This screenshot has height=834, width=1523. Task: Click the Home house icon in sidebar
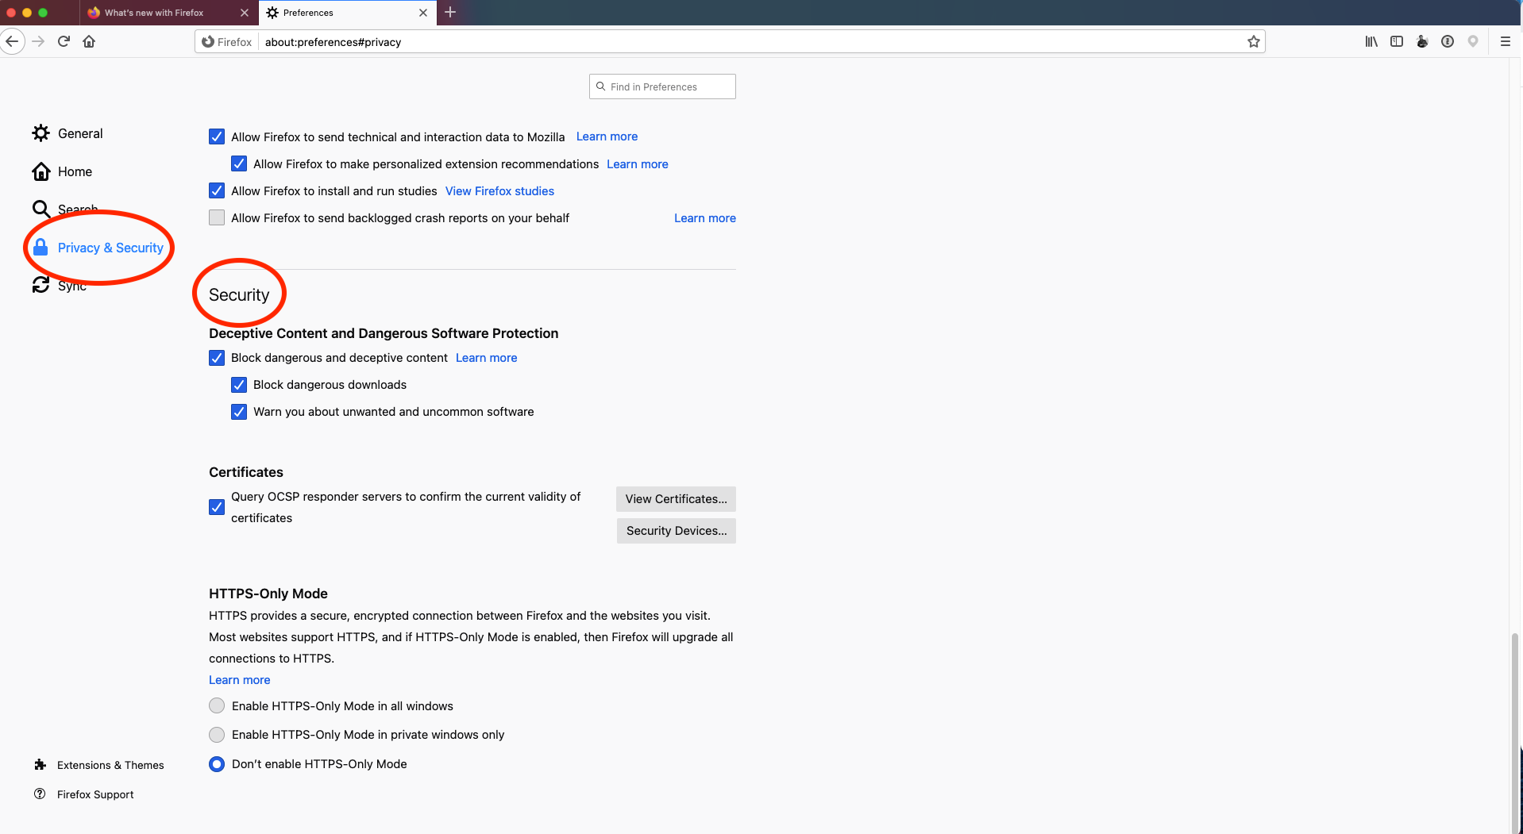[40, 171]
